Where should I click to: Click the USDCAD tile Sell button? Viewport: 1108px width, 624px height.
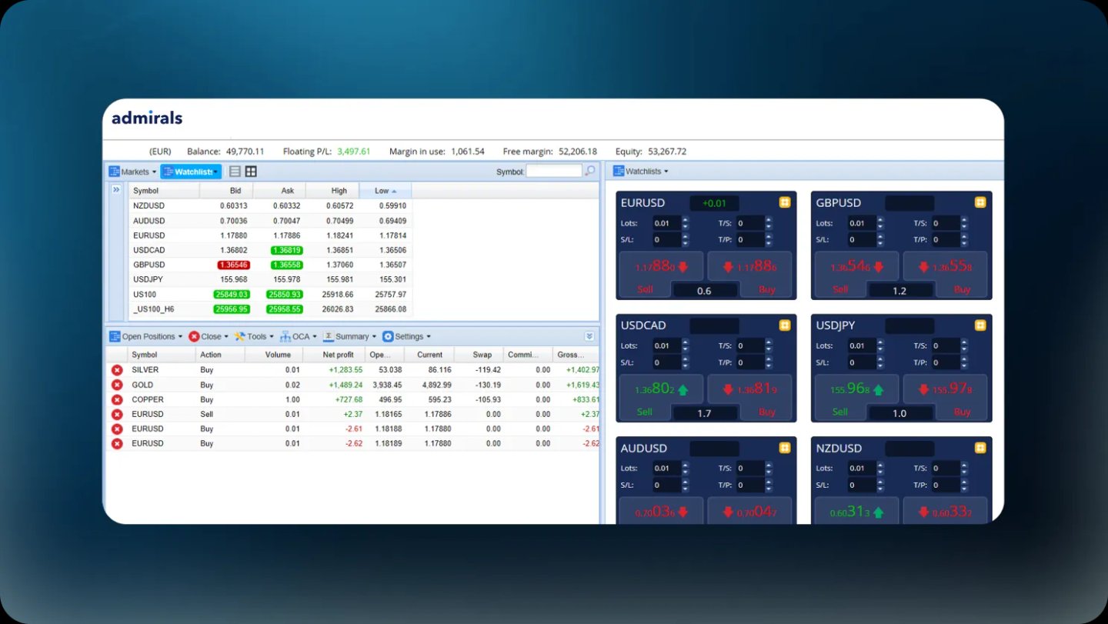tap(661, 395)
